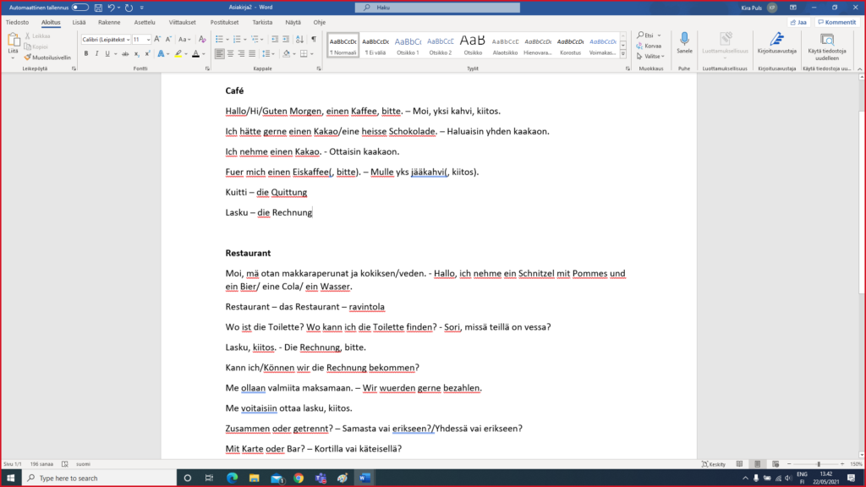Screen dimensions: 866x487
Task: Open the font color dropdown arrow
Action: (x=203, y=54)
